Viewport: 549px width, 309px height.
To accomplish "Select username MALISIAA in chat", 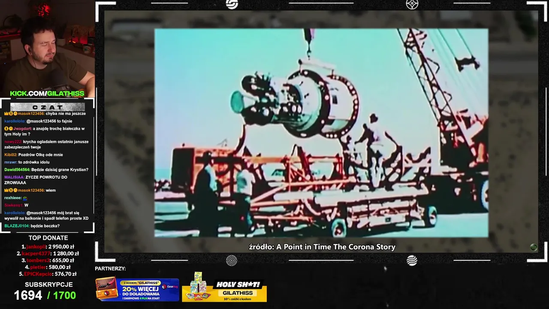I will click(14, 177).
